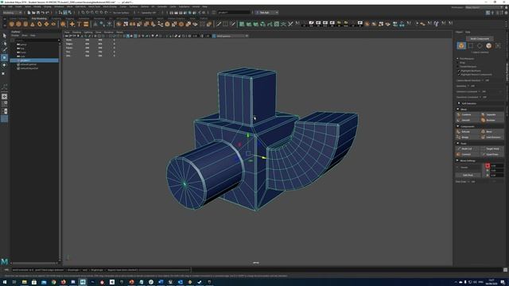This screenshot has width=509, height=286.
Task: Click the polygon Type (T) shelf icon
Action: (x=79, y=24)
